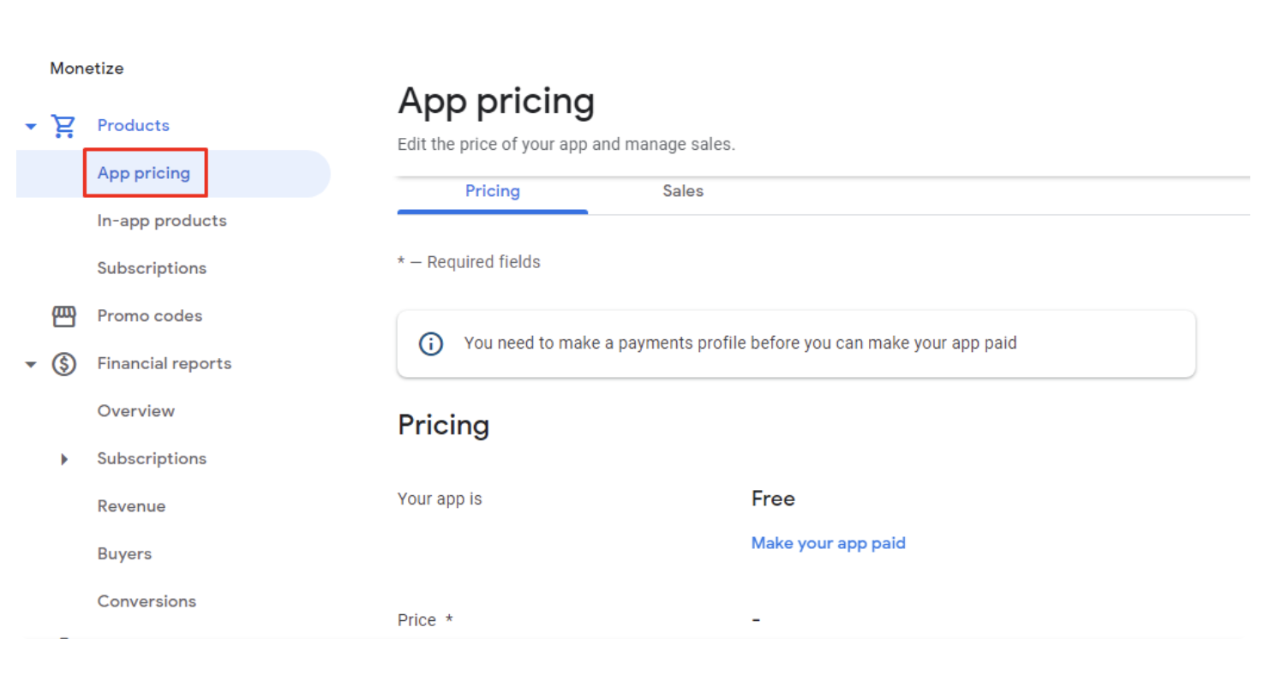Image resolution: width=1288 pixels, height=675 pixels.
Task: Expand the Subscriptions reports disclosure triangle
Action: (x=64, y=459)
